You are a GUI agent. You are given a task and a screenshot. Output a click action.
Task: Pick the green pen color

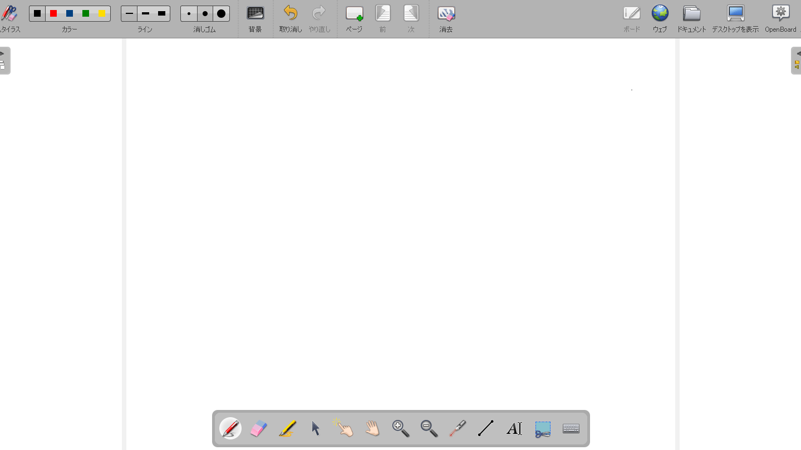pos(86,13)
